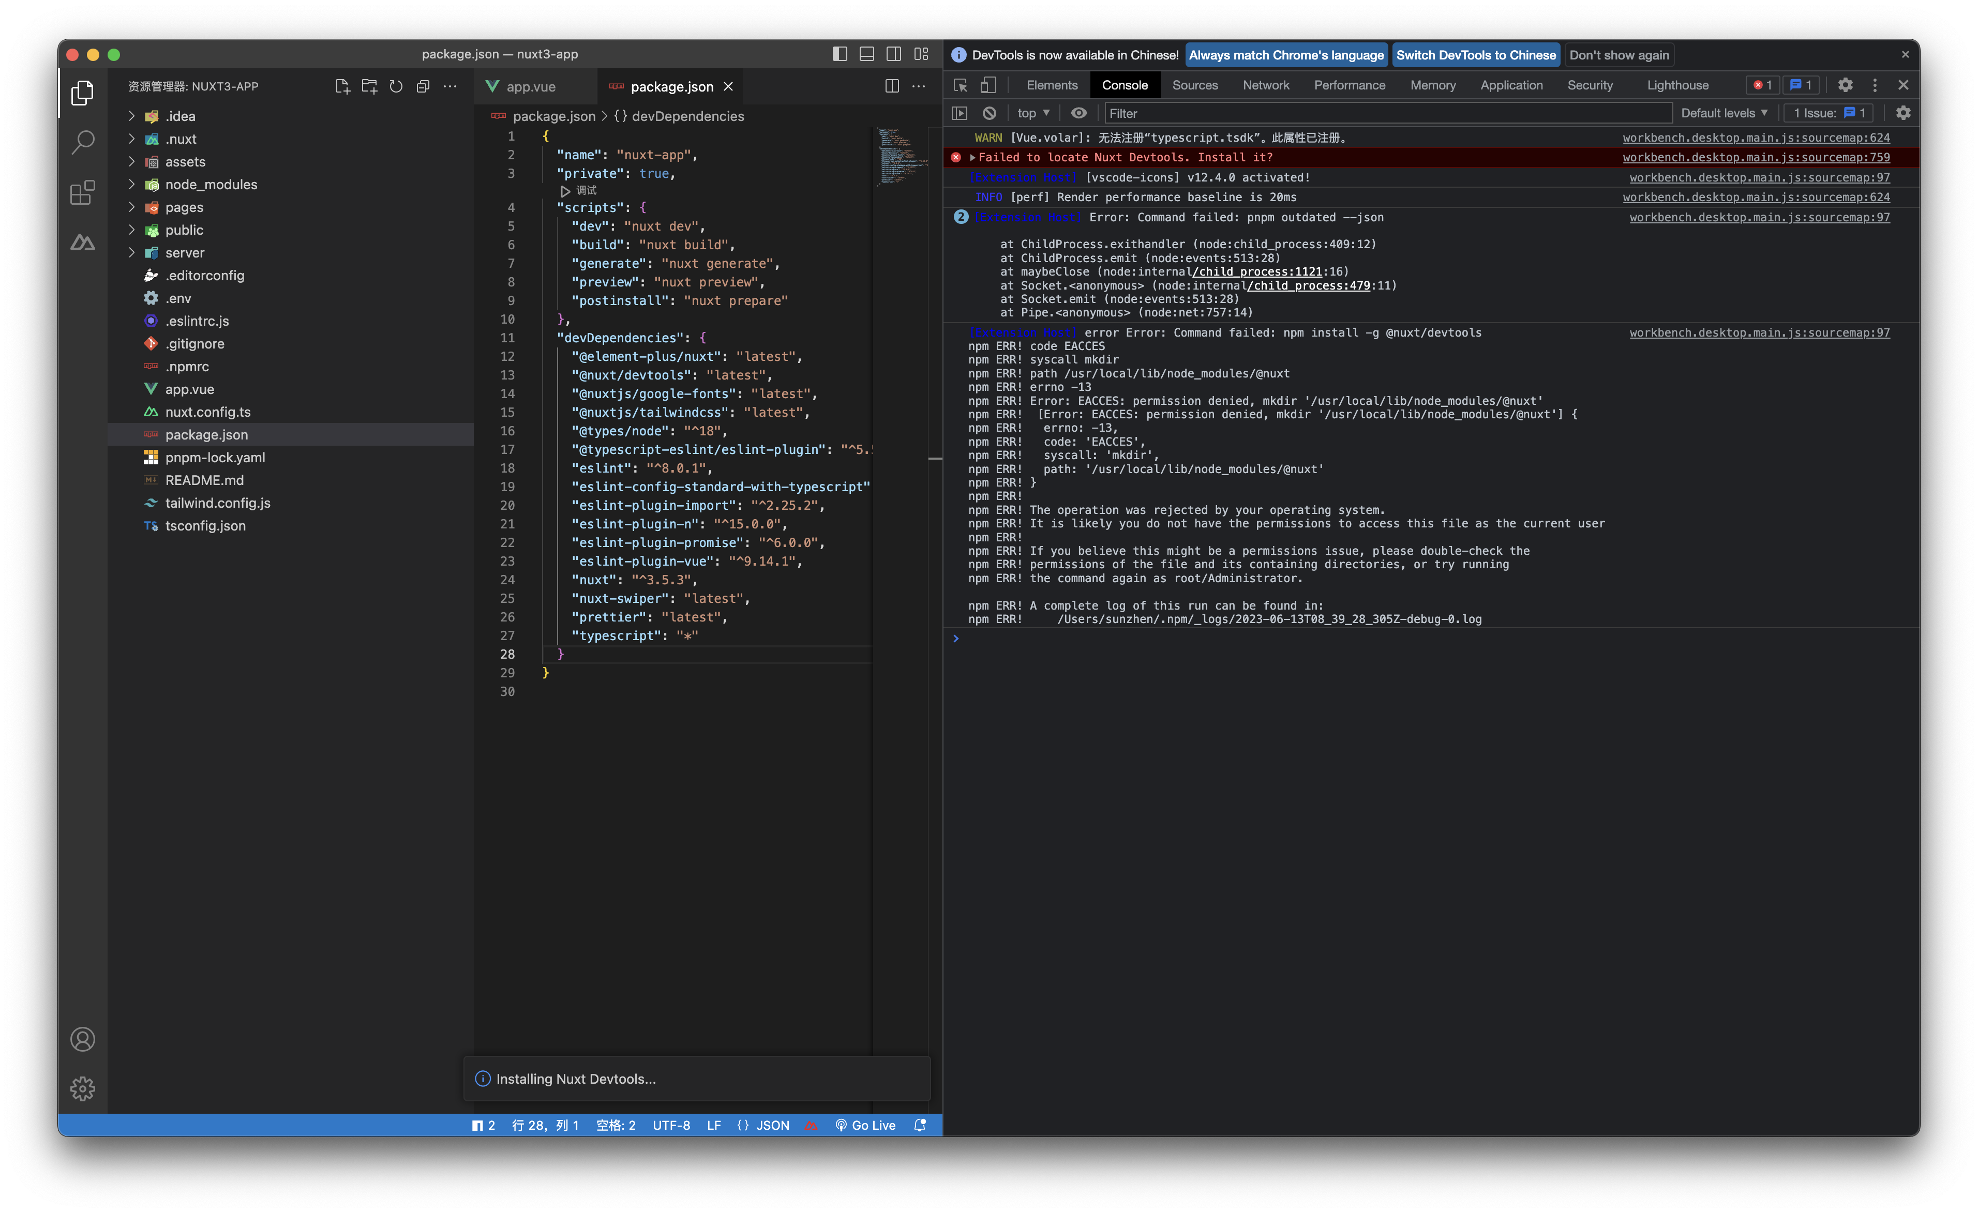Open the 'top' frame context dropdown
The width and height of the screenshot is (1978, 1213).
click(1032, 113)
